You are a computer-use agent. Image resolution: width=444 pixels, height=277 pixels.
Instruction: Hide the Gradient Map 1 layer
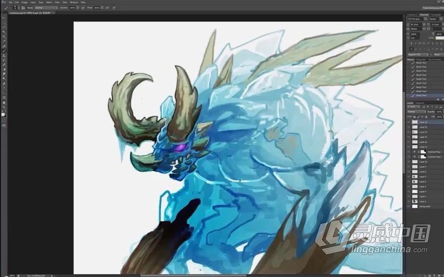408,152
